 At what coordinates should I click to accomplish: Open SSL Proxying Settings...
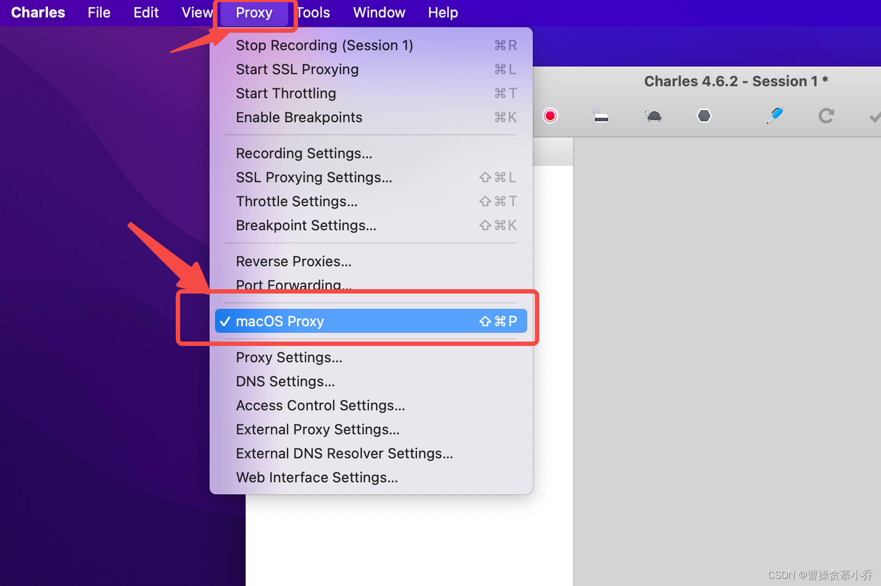click(x=371, y=177)
